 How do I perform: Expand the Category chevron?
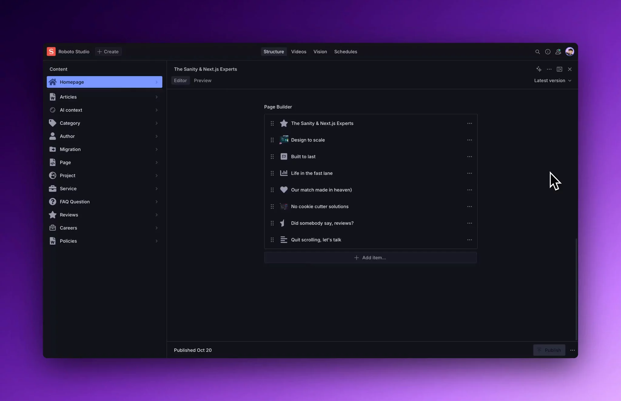(156, 123)
